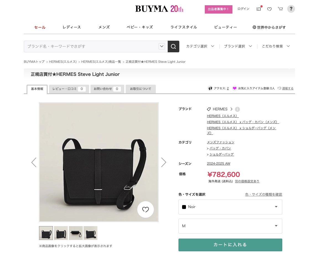Toggle favorite heart on product image
321x256 pixels.
tap(145, 210)
